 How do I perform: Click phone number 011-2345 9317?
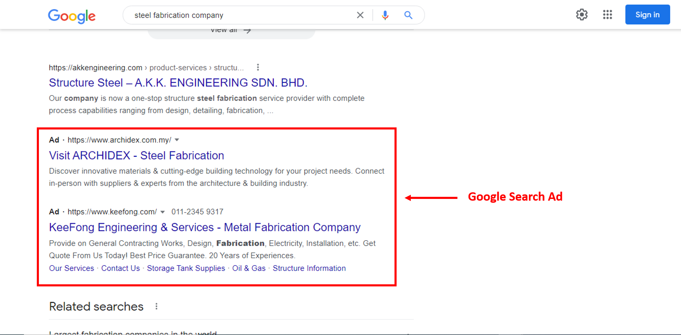[x=197, y=212]
